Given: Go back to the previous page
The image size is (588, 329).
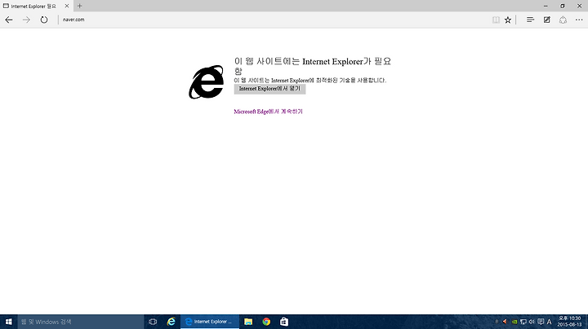Looking at the screenshot, I should coord(9,20).
